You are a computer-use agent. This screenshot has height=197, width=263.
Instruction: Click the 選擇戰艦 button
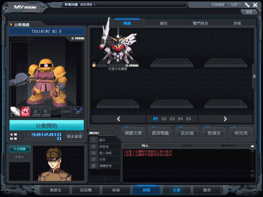pyautogui.click(x=160, y=133)
